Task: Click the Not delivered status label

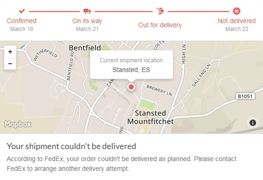Action: click(236, 21)
